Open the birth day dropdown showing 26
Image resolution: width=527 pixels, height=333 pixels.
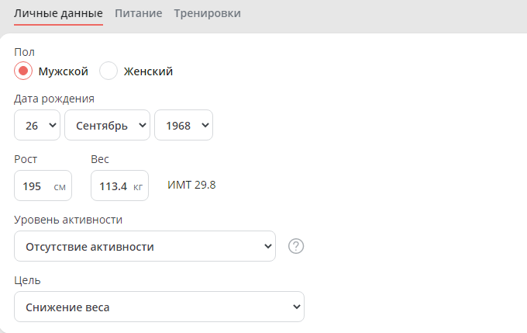37,125
